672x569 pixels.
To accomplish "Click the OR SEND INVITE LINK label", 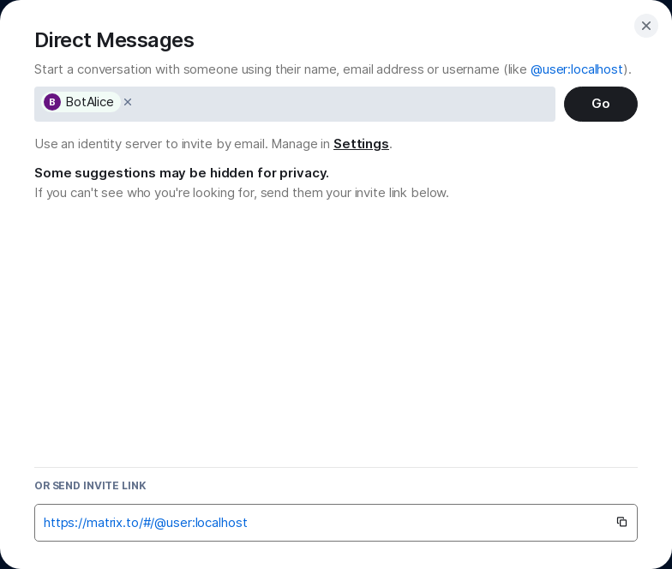I will coord(90,486).
